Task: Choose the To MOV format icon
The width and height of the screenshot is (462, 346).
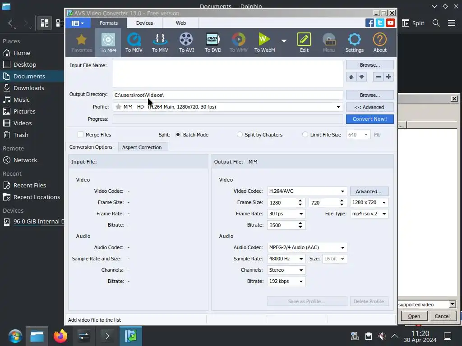Action: coord(134,43)
